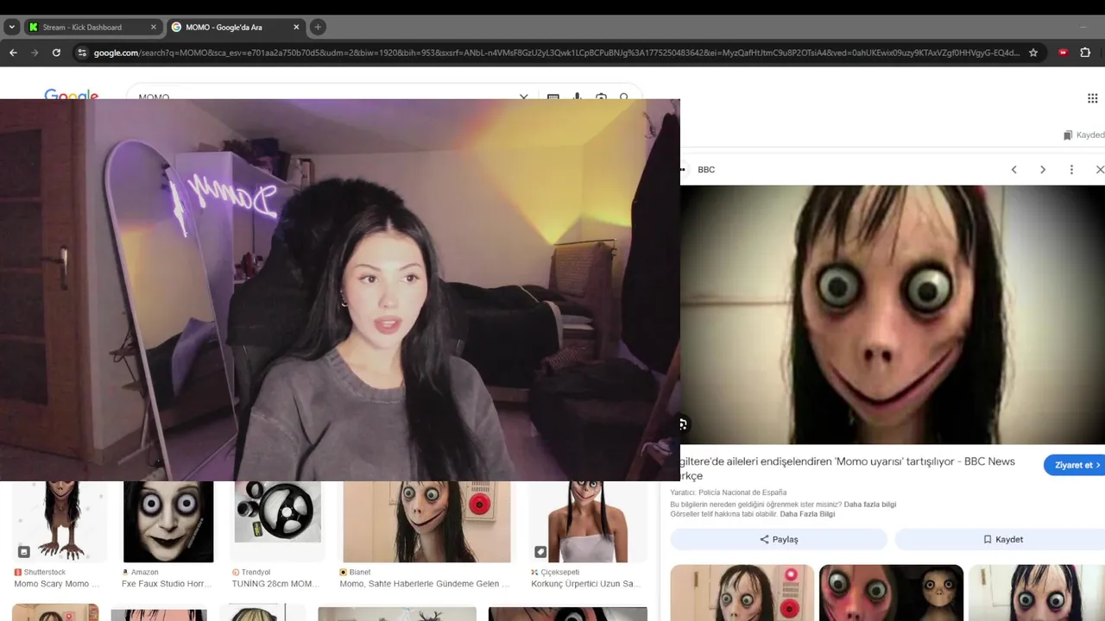Close the MOMO Google search tab
Image resolution: width=1105 pixels, height=621 pixels.
click(x=296, y=27)
